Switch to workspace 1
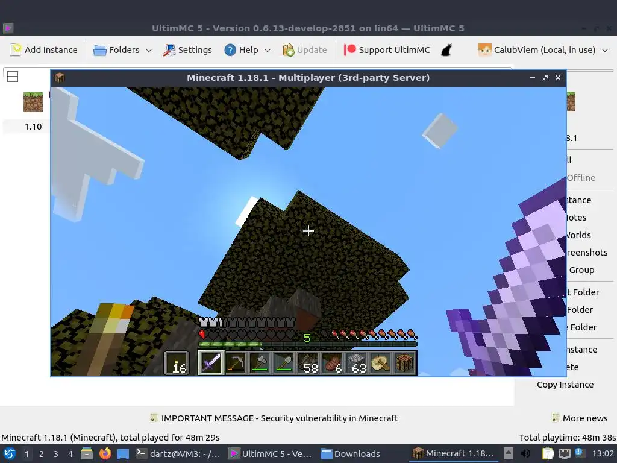Viewport: 617px width, 463px height. (x=27, y=454)
